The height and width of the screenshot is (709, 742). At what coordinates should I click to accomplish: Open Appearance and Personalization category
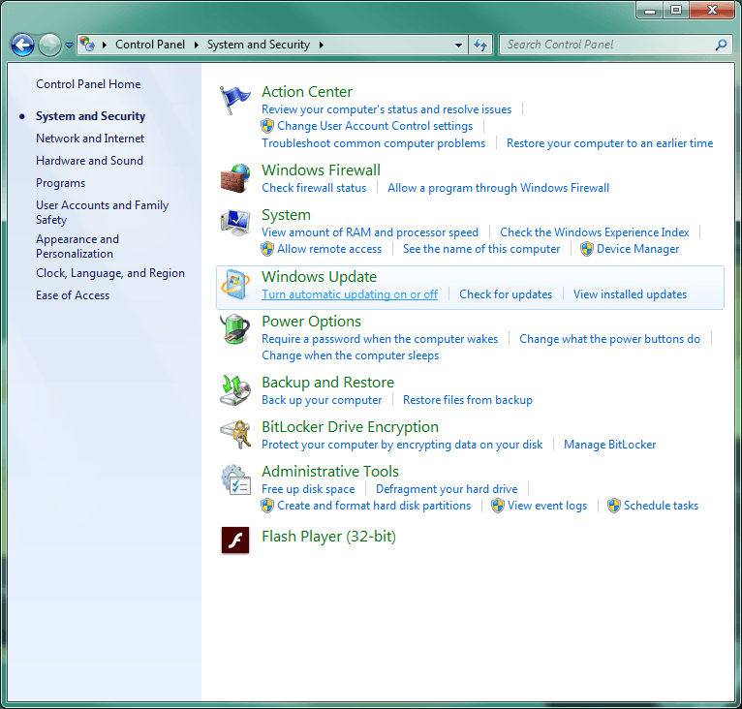(77, 247)
